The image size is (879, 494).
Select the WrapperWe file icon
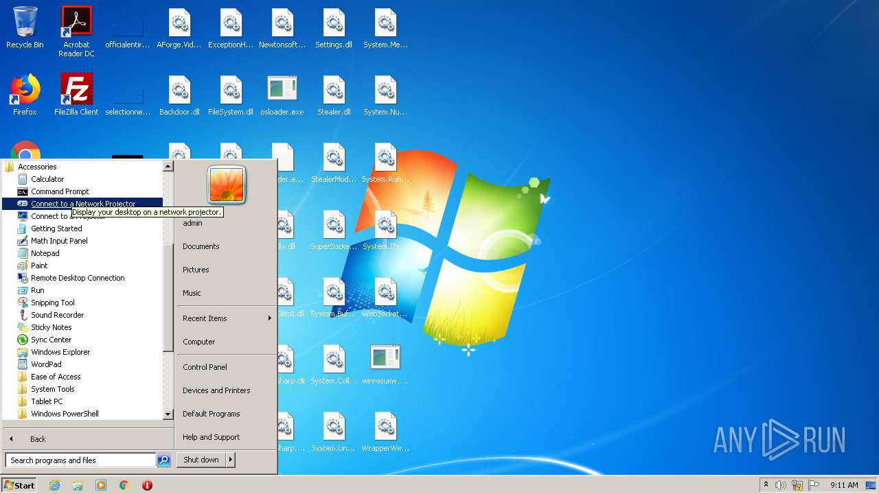385,432
